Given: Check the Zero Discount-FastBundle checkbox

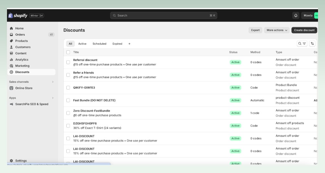Looking at the screenshot, I should tap(68, 113).
